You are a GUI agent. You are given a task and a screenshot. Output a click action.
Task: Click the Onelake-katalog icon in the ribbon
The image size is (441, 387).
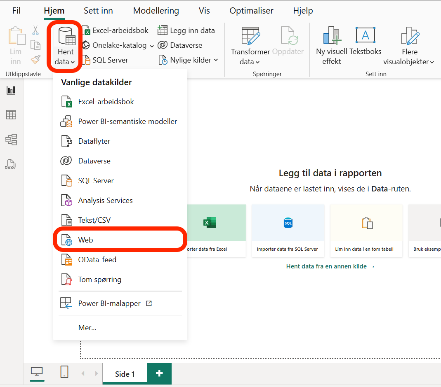86,45
